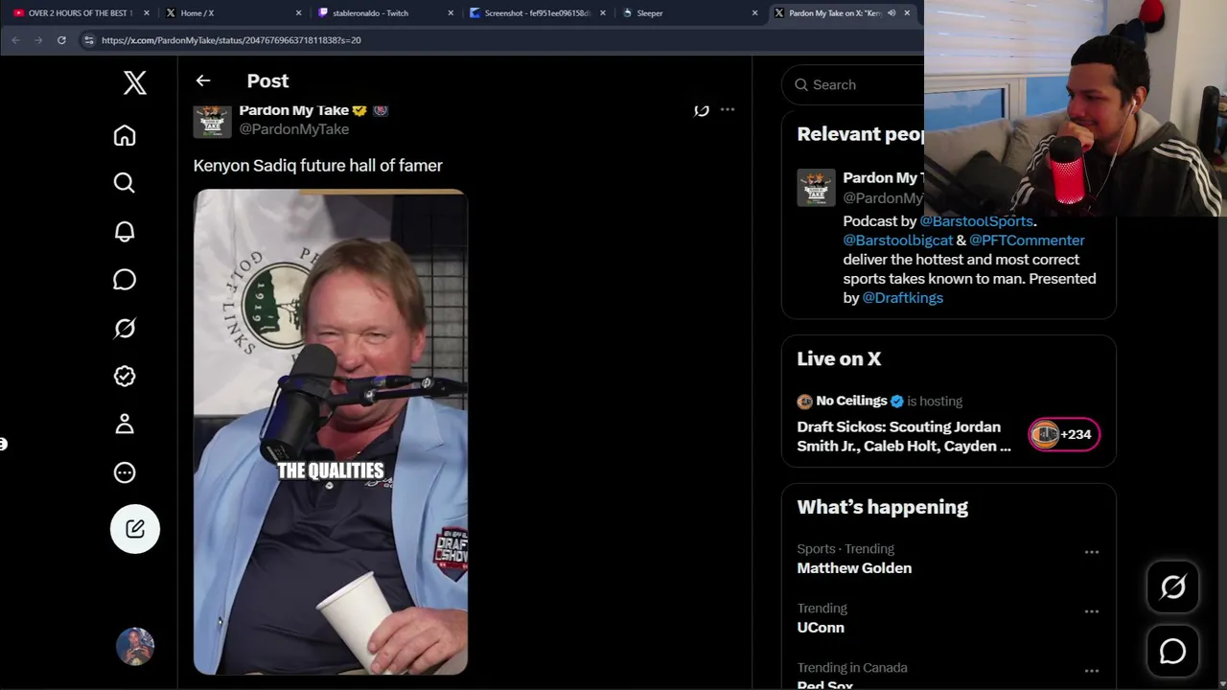Click the browser forward arrow
Viewport: 1227px width, 690px height.
tap(38, 40)
